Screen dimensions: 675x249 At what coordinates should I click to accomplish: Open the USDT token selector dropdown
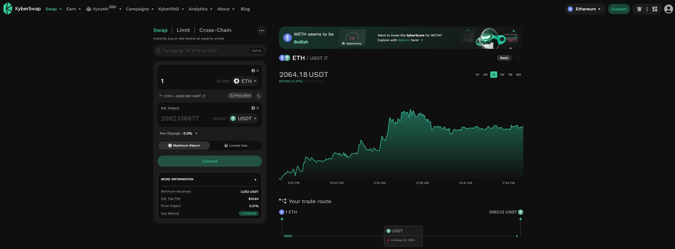(243, 118)
